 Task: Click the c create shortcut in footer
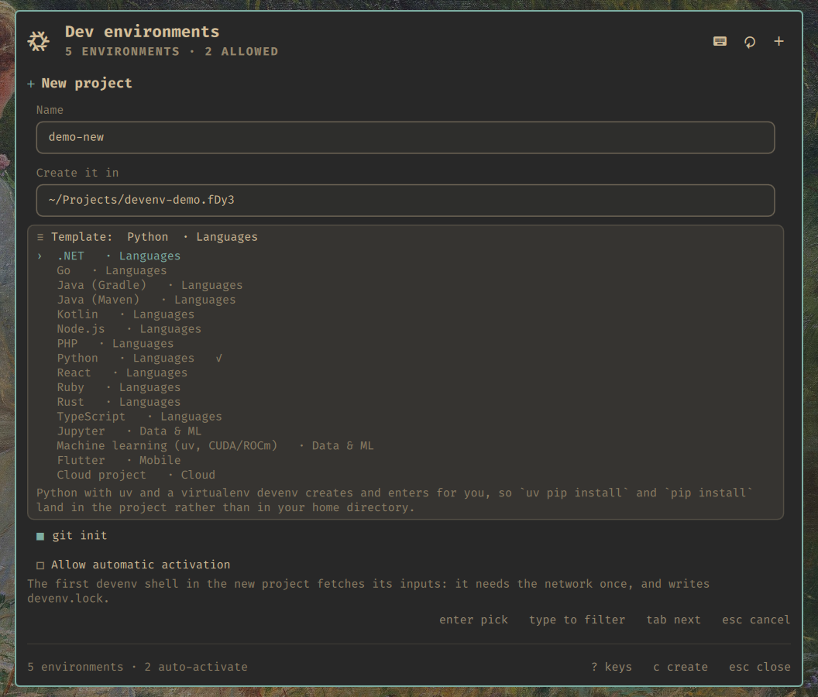click(x=680, y=668)
